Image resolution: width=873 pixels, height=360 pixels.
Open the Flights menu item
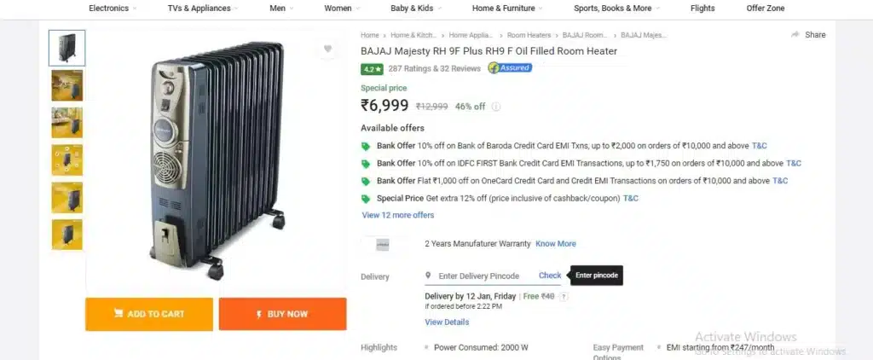pyautogui.click(x=702, y=9)
